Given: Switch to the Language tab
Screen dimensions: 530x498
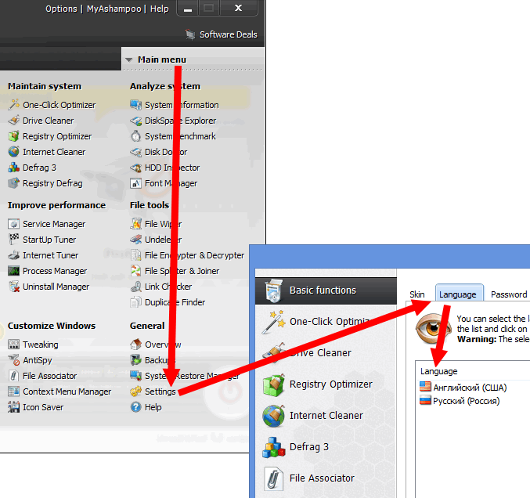Looking at the screenshot, I should 458,294.
